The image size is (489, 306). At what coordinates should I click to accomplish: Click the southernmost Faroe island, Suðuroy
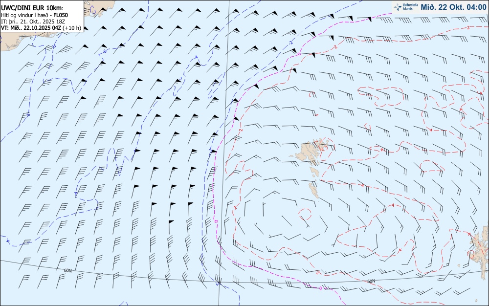point(314,190)
